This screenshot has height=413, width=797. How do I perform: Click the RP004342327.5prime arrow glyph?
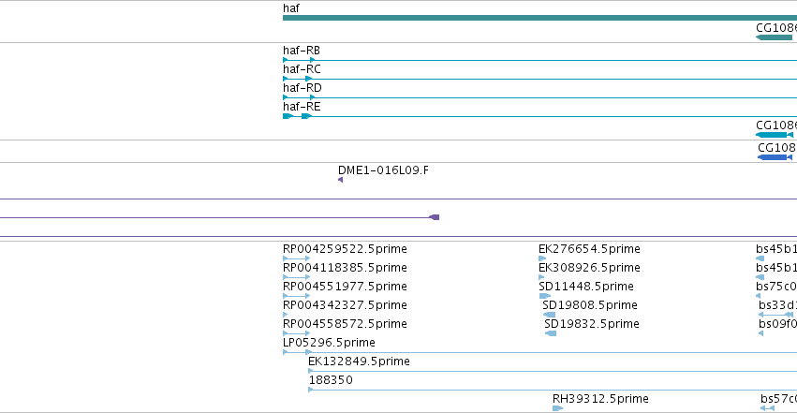coord(285,315)
